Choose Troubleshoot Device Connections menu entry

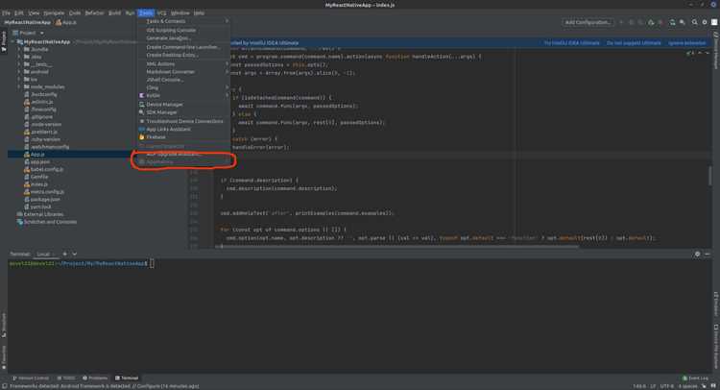183,121
